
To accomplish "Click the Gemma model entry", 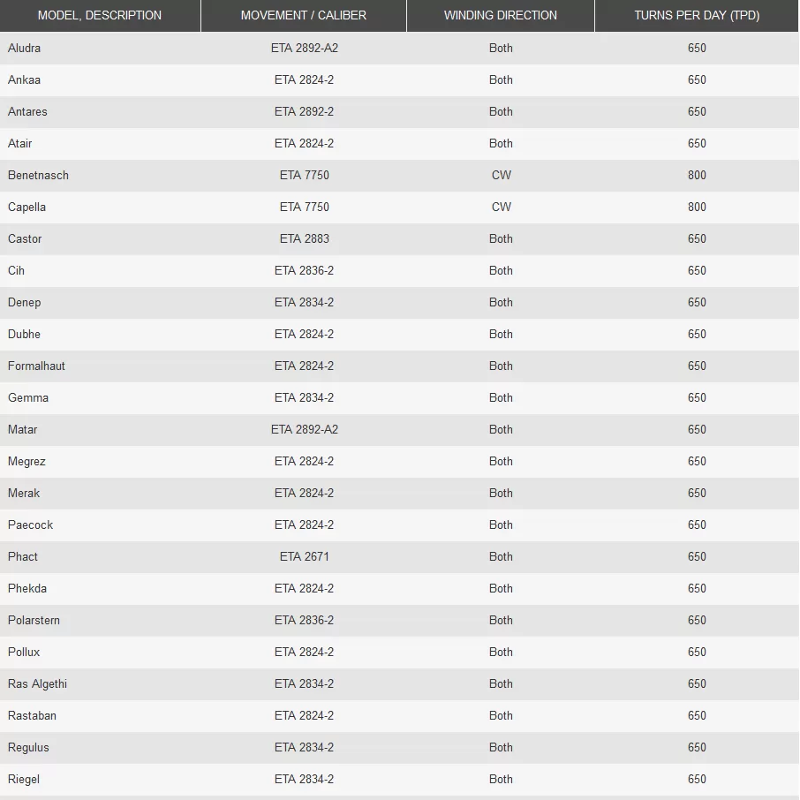I will [x=28, y=398].
